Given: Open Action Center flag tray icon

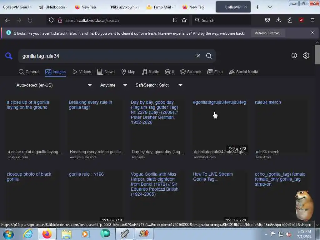Looking at the screenshot, I should [273, 234].
